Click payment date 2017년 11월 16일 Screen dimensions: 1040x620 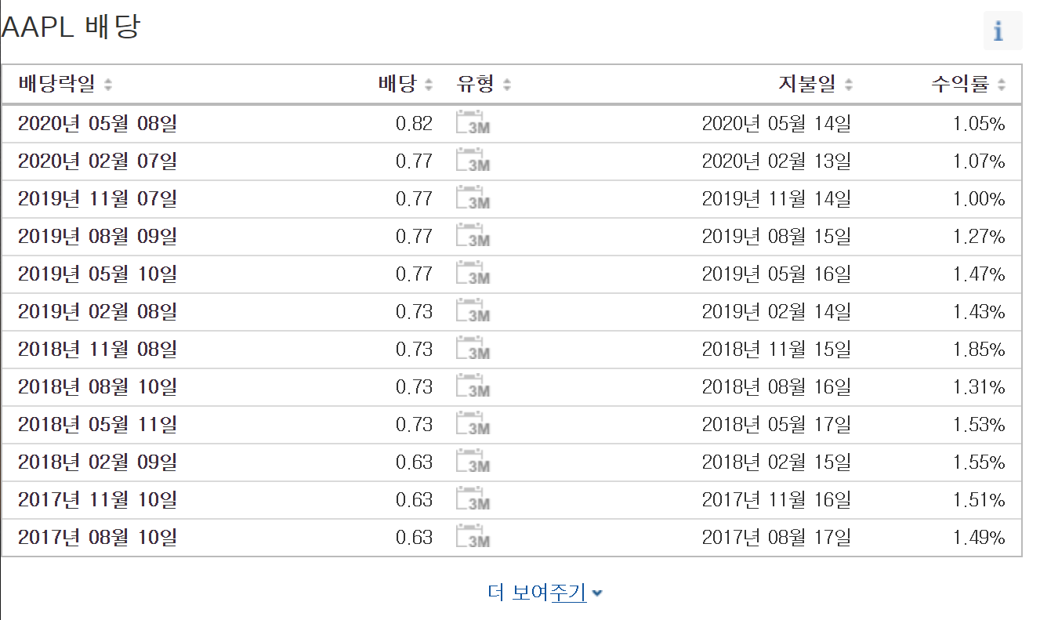776,500
